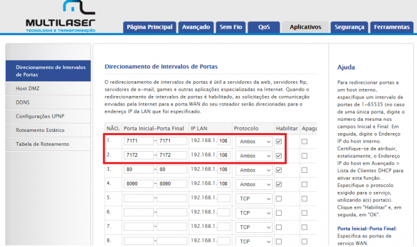Open the Protocolo dropdown for port 8090 row
The image size is (417, 247).
click(253, 184)
